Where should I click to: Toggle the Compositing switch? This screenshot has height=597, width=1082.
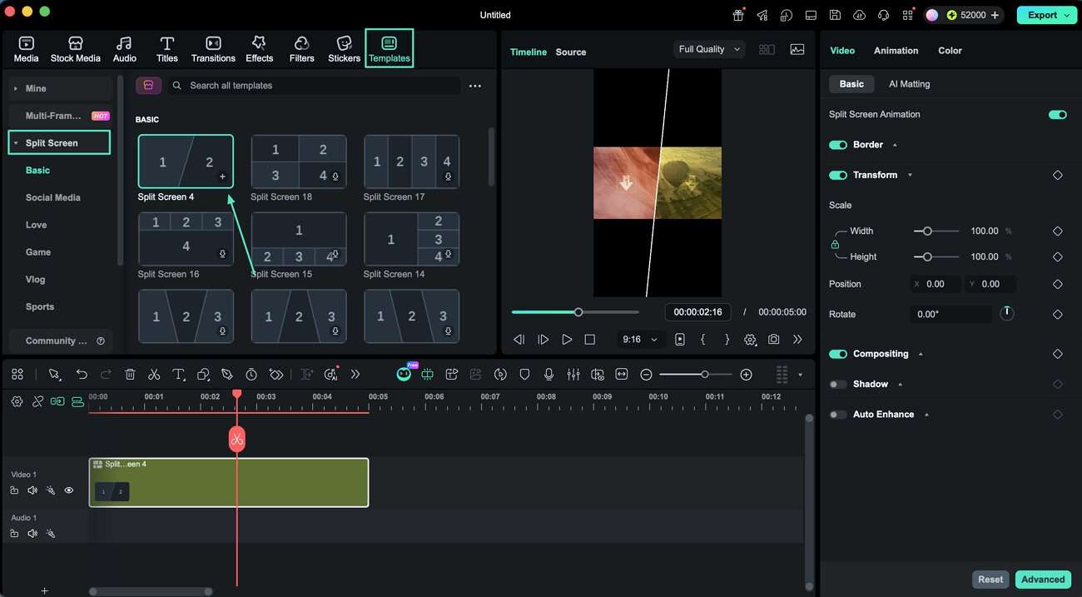[838, 354]
